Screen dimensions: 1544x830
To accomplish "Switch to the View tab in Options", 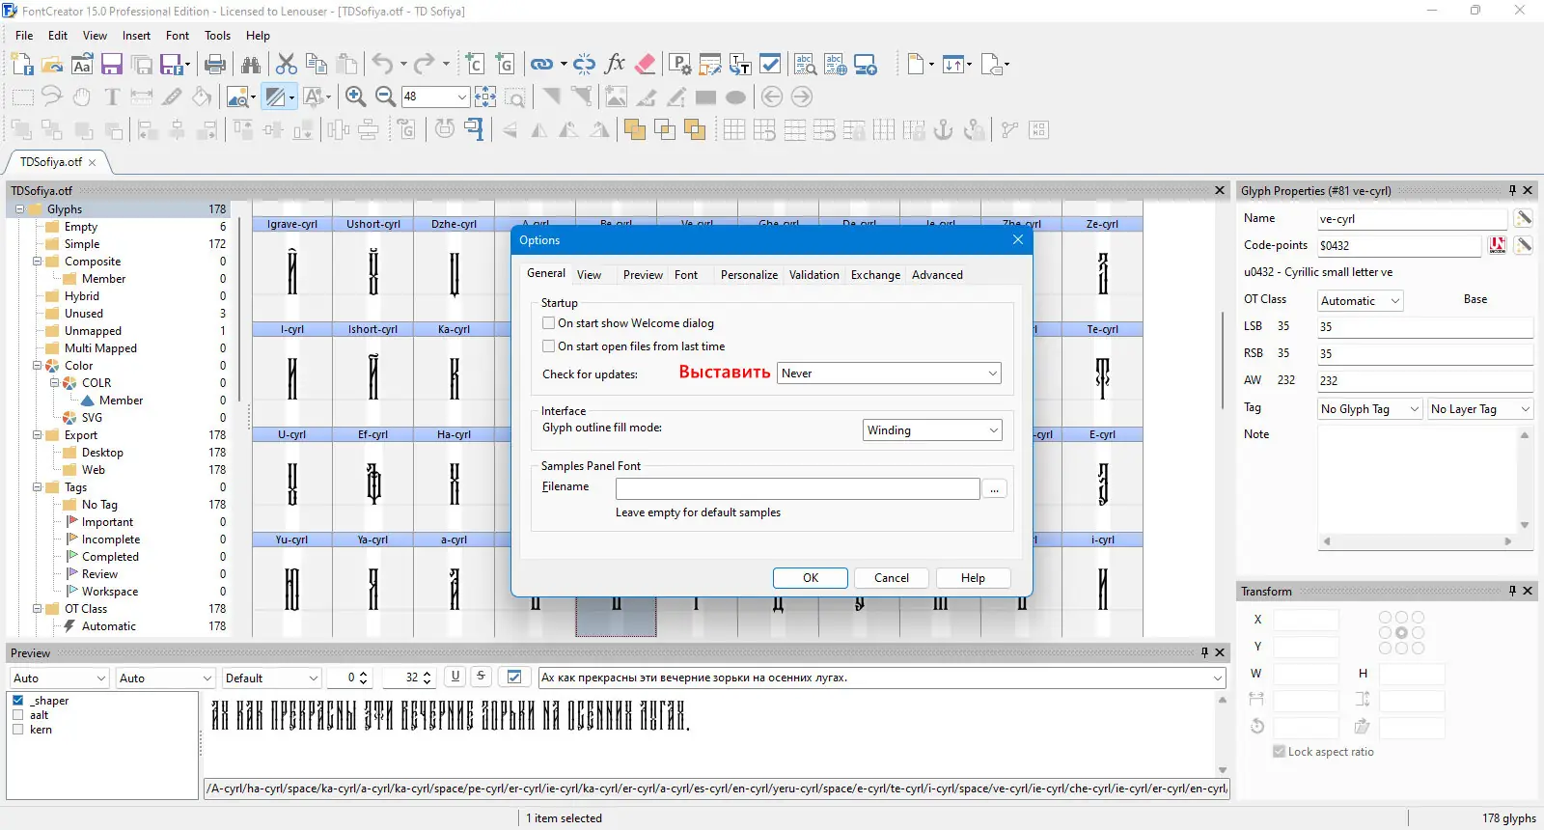I will [589, 275].
